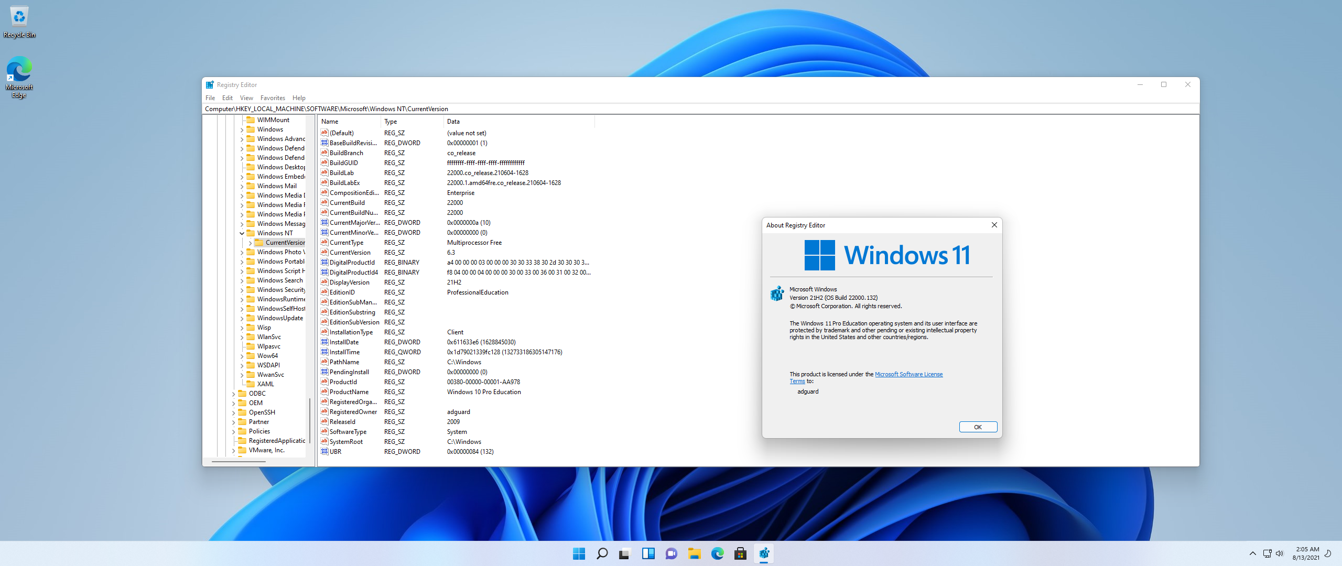Expand the CurrentVersion tree node
The width and height of the screenshot is (1342, 566).
[250, 243]
